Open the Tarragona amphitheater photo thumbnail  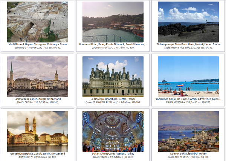tap(37, 22)
